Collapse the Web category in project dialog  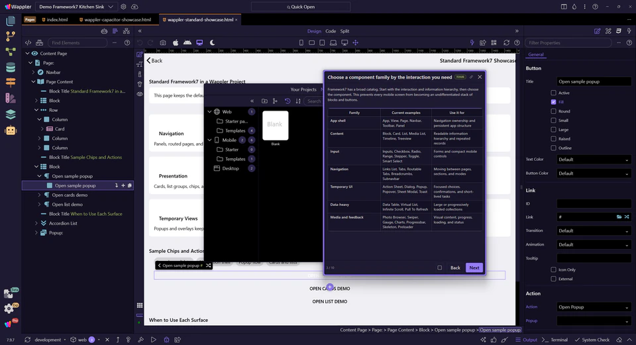(x=209, y=112)
